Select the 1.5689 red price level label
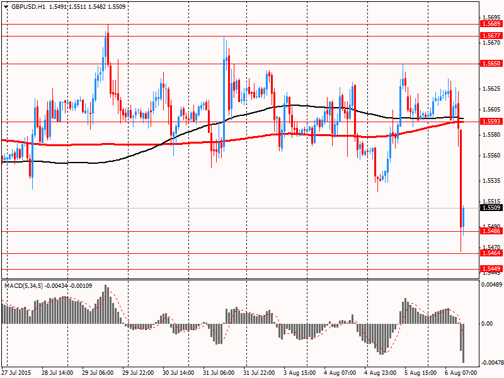This screenshot has width=504, height=378. pyautogui.click(x=491, y=23)
